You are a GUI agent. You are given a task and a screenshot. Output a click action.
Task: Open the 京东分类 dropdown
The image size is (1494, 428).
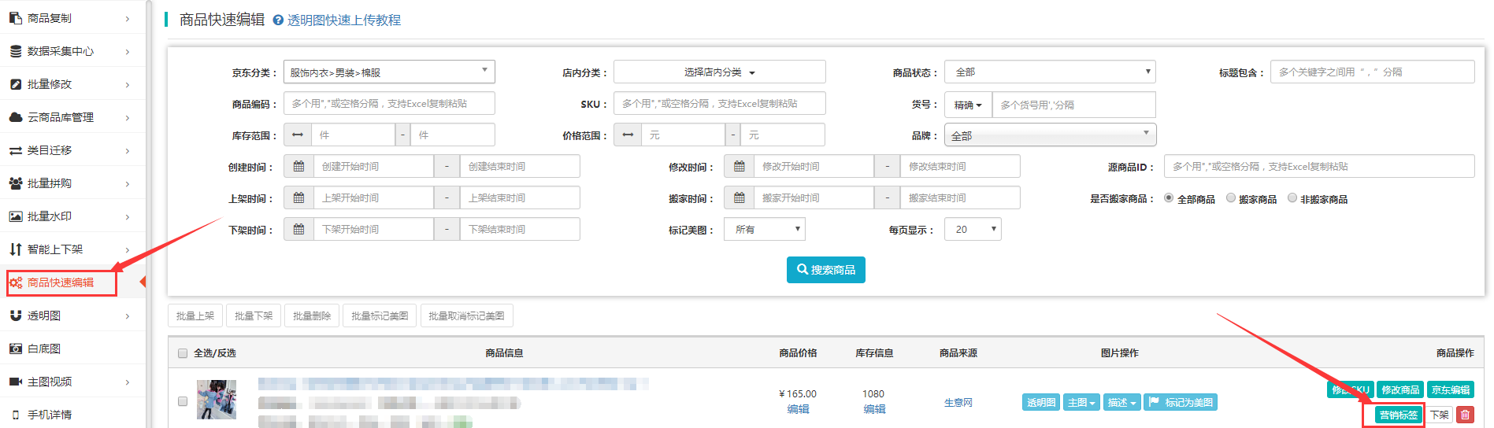click(389, 72)
